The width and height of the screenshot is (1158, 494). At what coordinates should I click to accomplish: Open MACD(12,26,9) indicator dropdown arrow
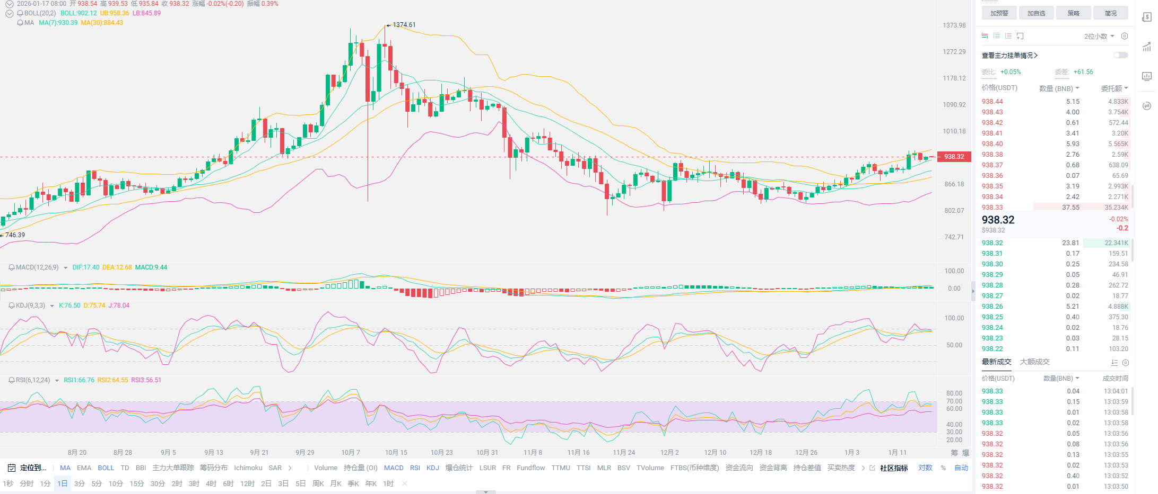(x=66, y=268)
